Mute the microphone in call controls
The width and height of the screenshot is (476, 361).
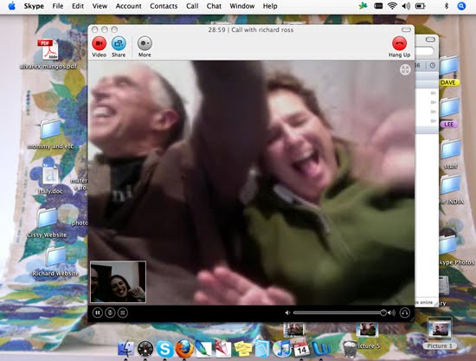pos(110,313)
